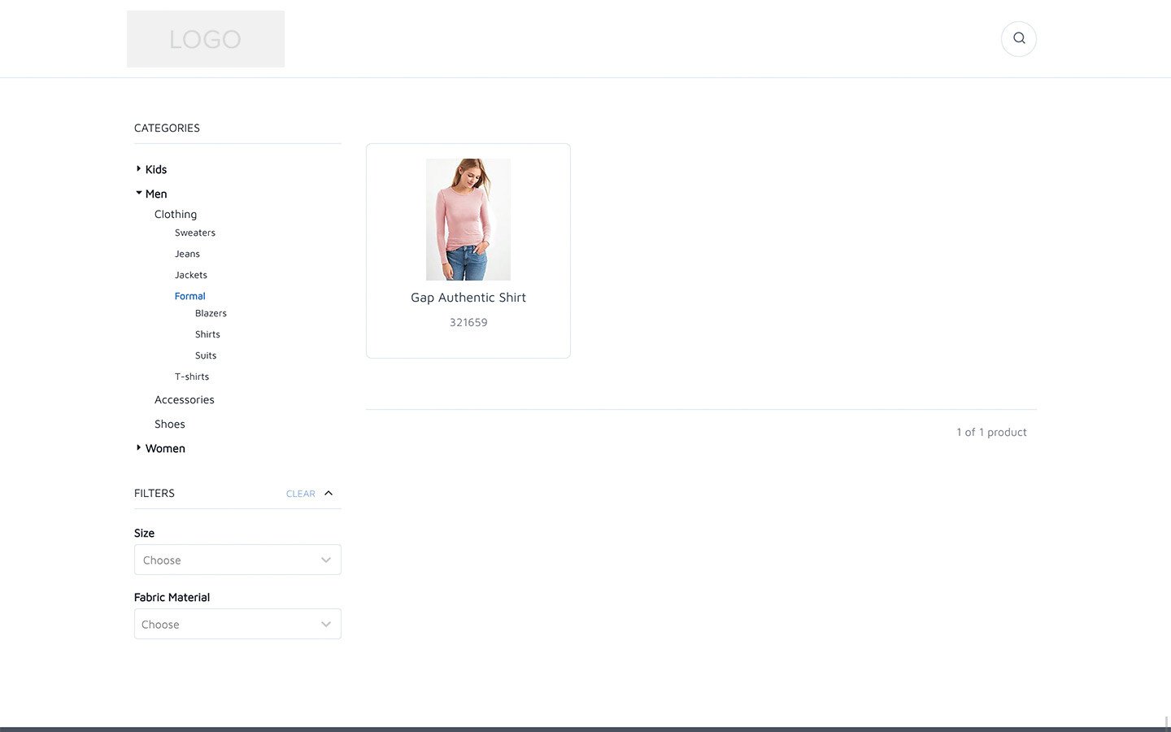The height and width of the screenshot is (732, 1171).
Task: Expand the Kids category arrow
Action: coord(138,169)
